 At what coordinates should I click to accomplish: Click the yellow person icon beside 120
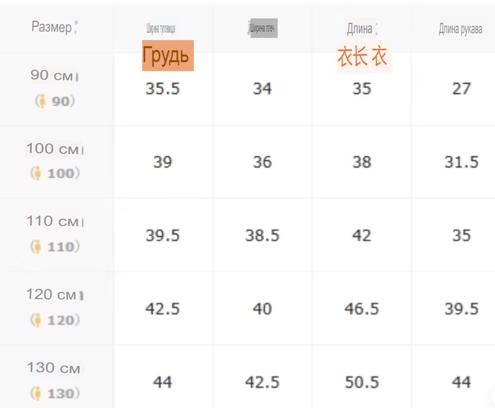(37, 320)
